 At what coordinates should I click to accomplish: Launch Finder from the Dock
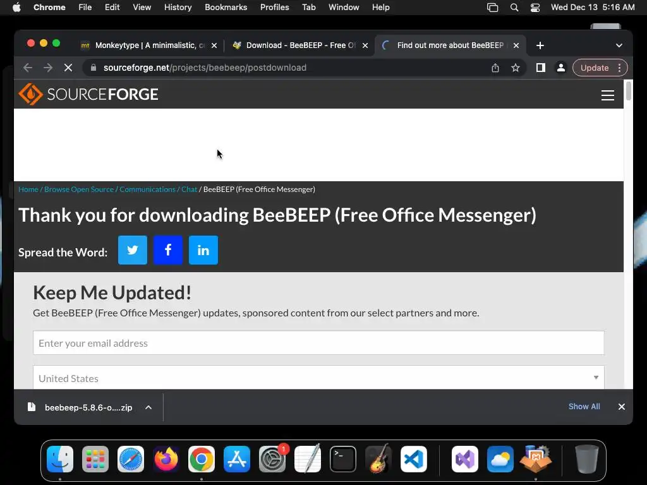point(60,459)
